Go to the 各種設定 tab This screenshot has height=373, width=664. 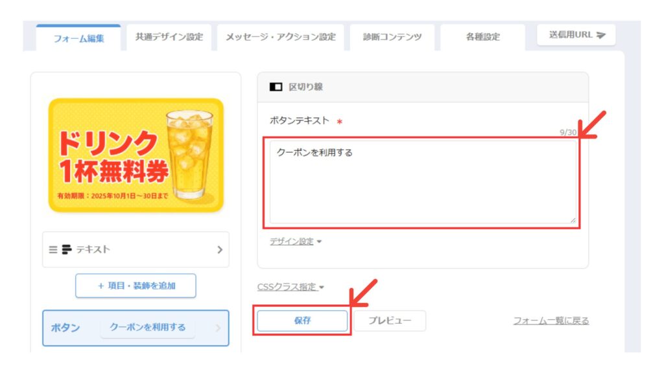click(482, 37)
